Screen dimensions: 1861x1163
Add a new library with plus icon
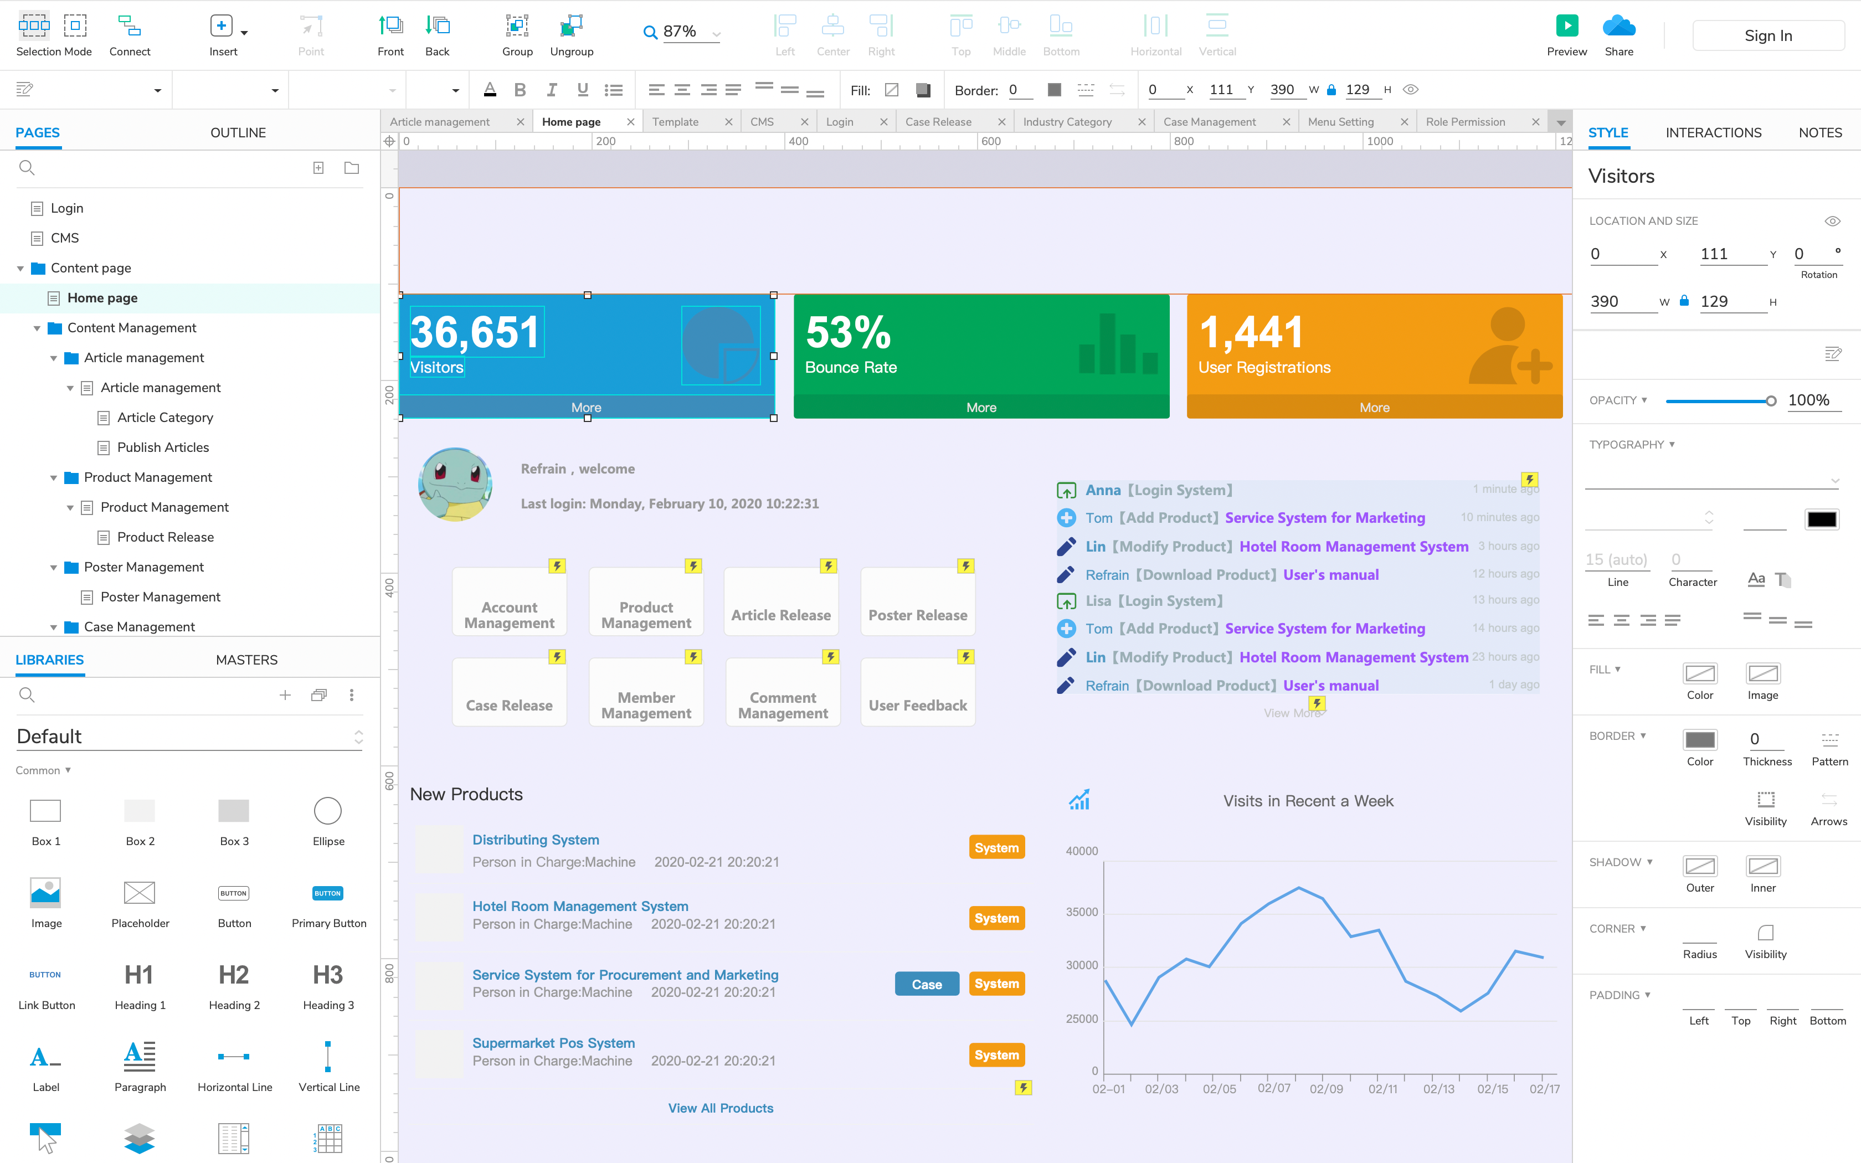click(285, 696)
